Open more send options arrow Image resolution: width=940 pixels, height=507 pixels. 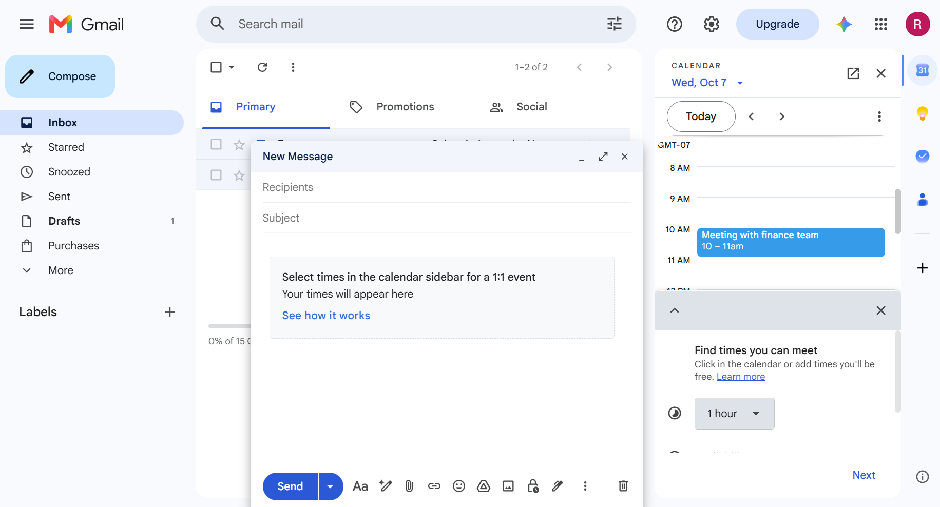click(x=331, y=486)
